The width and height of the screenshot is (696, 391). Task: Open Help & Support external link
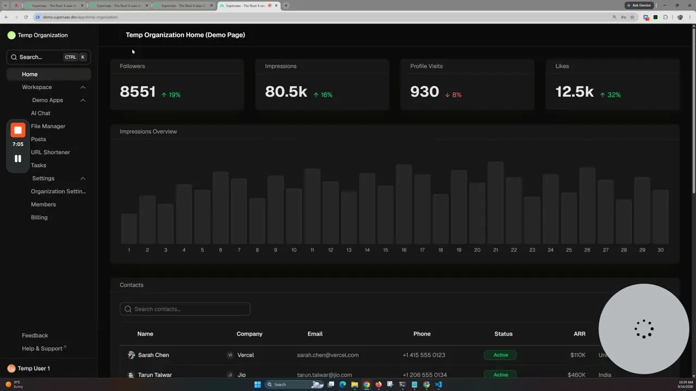pos(44,349)
